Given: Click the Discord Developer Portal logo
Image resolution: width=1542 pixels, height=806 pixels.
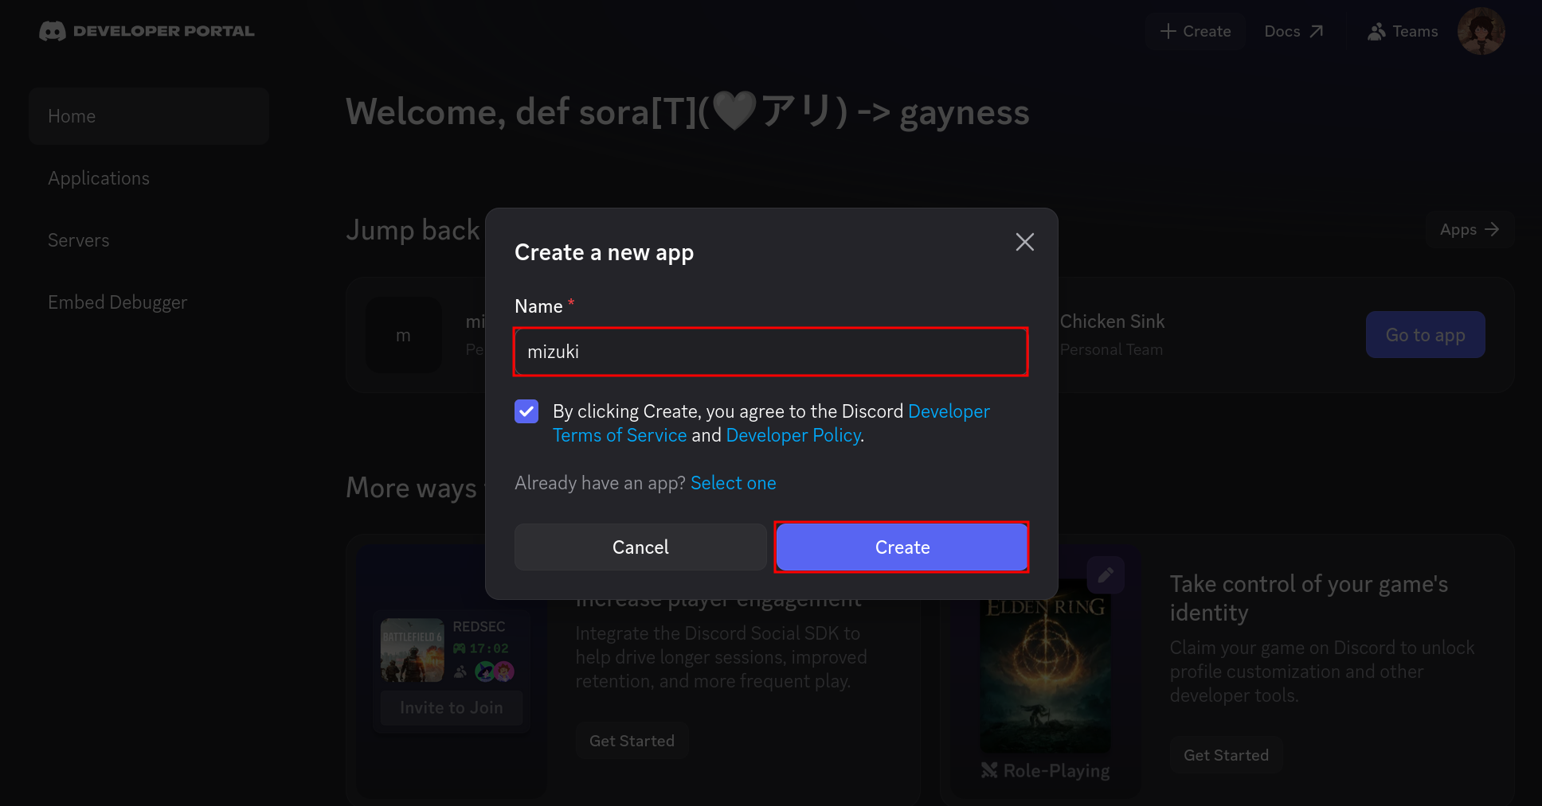Looking at the screenshot, I should point(147,31).
